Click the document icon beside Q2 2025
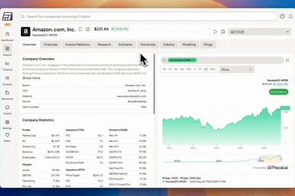 pyautogui.click(x=223, y=32)
